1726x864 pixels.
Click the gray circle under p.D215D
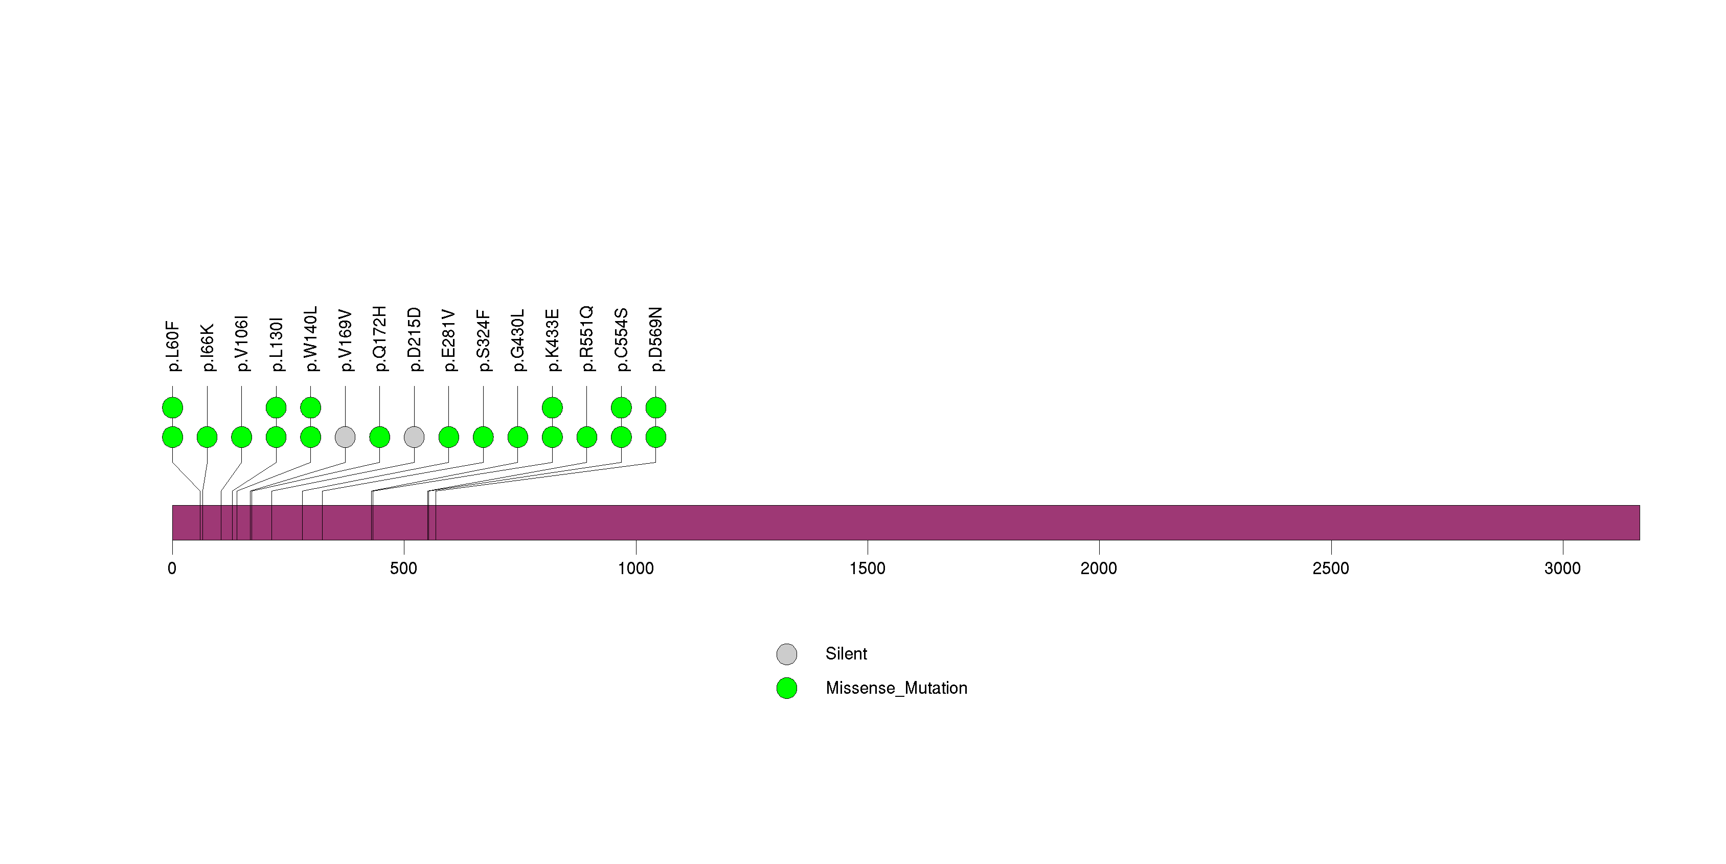click(414, 437)
